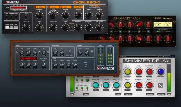Click the blue Mix knob in Shimmer Delay
Viewport: 181px width, 107px height.
[x=161, y=71]
